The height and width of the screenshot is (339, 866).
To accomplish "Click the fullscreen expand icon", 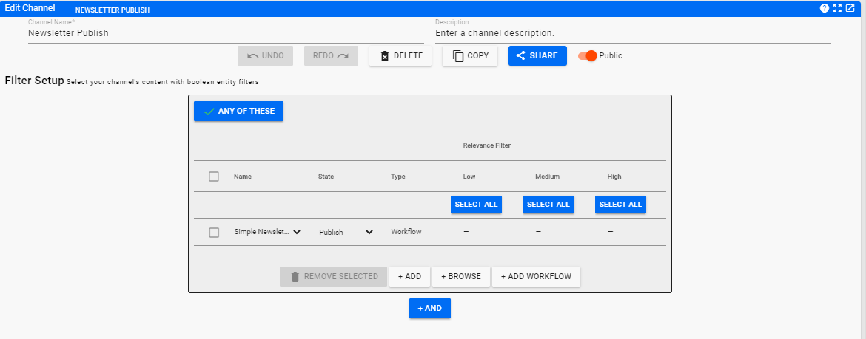I will click(837, 7).
